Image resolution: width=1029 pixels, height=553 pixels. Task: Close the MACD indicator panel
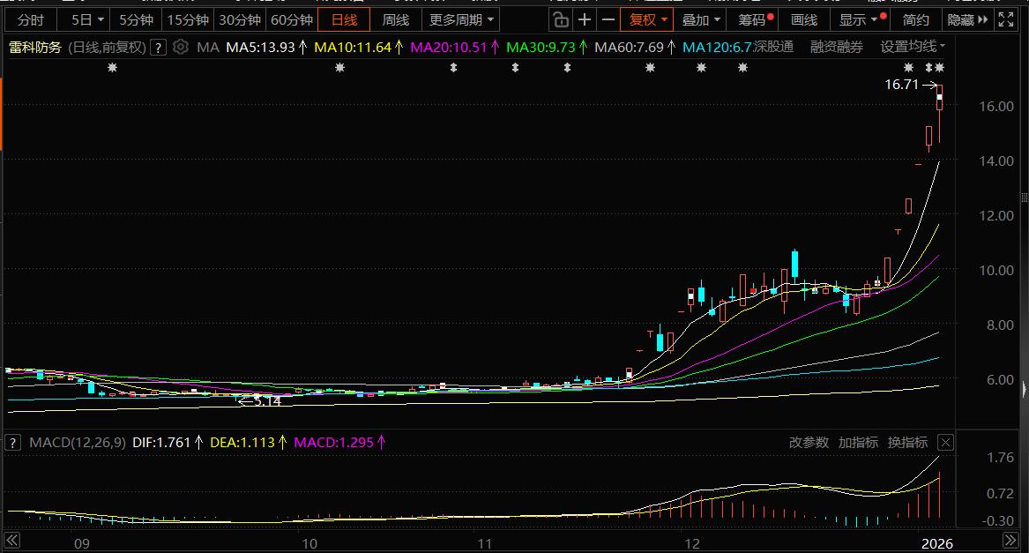(945, 443)
